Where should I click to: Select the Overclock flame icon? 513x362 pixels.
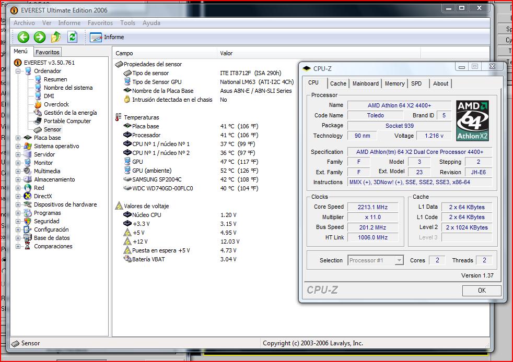click(x=38, y=104)
